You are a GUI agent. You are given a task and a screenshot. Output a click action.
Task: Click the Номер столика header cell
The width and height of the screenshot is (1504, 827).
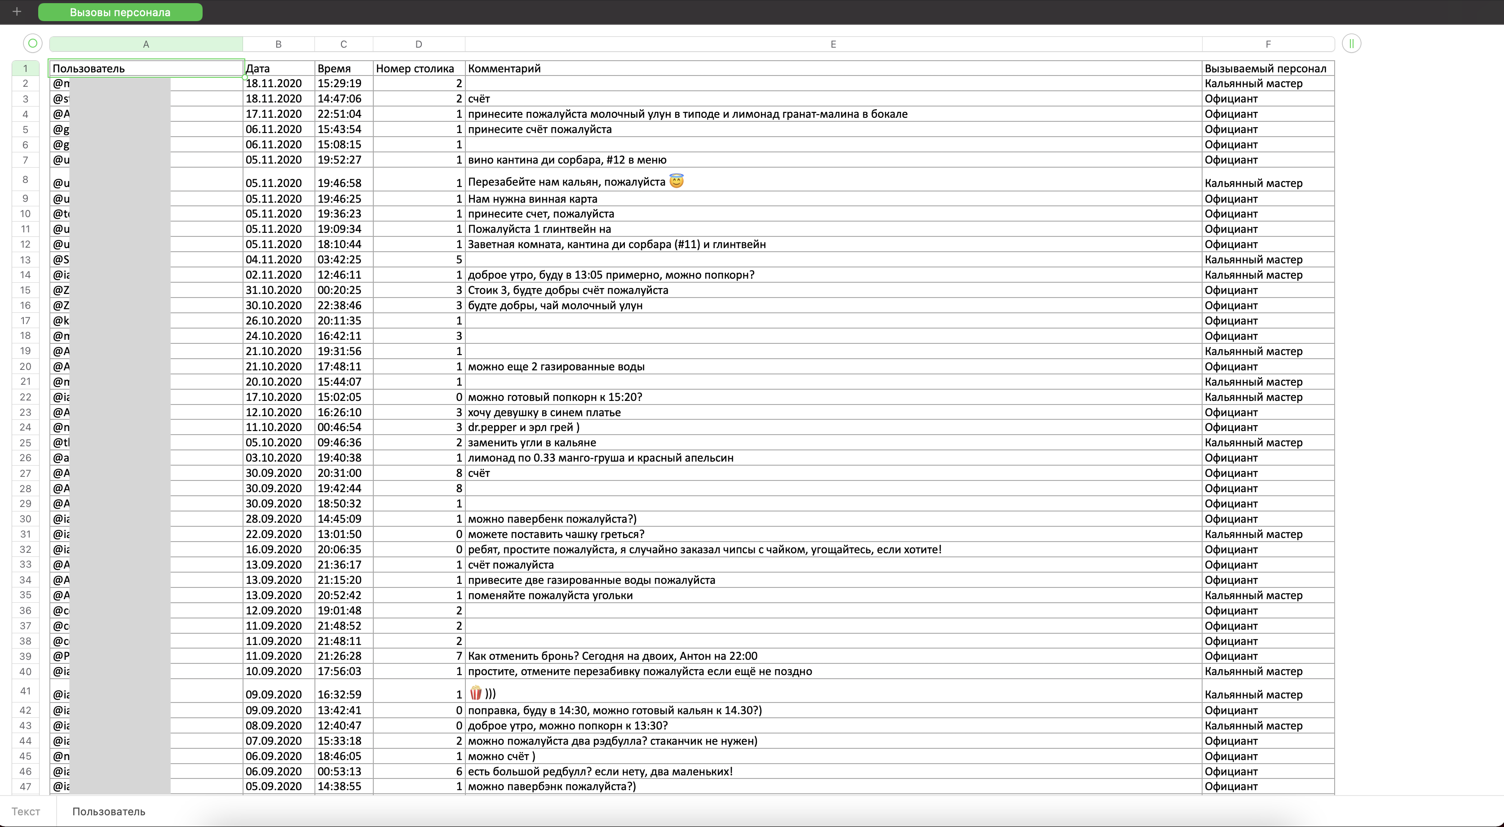419,68
